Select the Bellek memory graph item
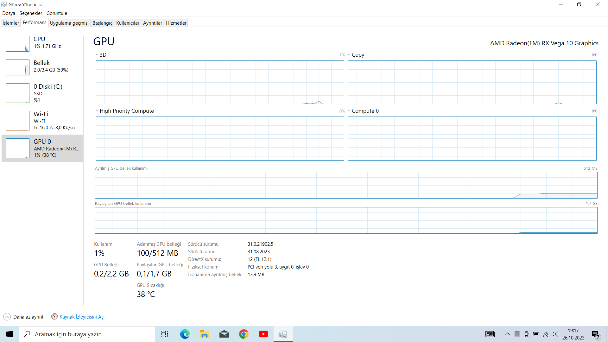Image resolution: width=608 pixels, height=342 pixels. (17, 67)
